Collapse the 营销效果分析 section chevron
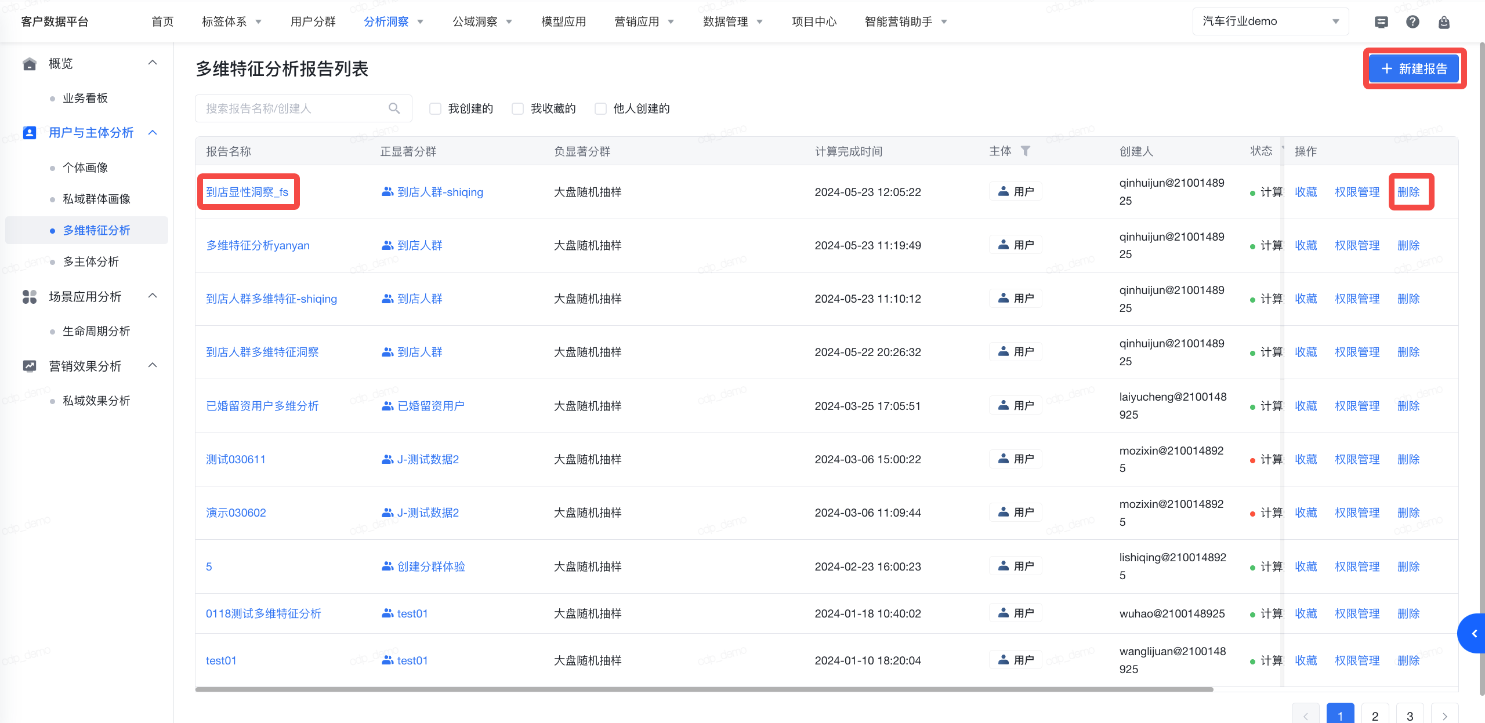The width and height of the screenshot is (1485, 723). pyautogui.click(x=153, y=365)
